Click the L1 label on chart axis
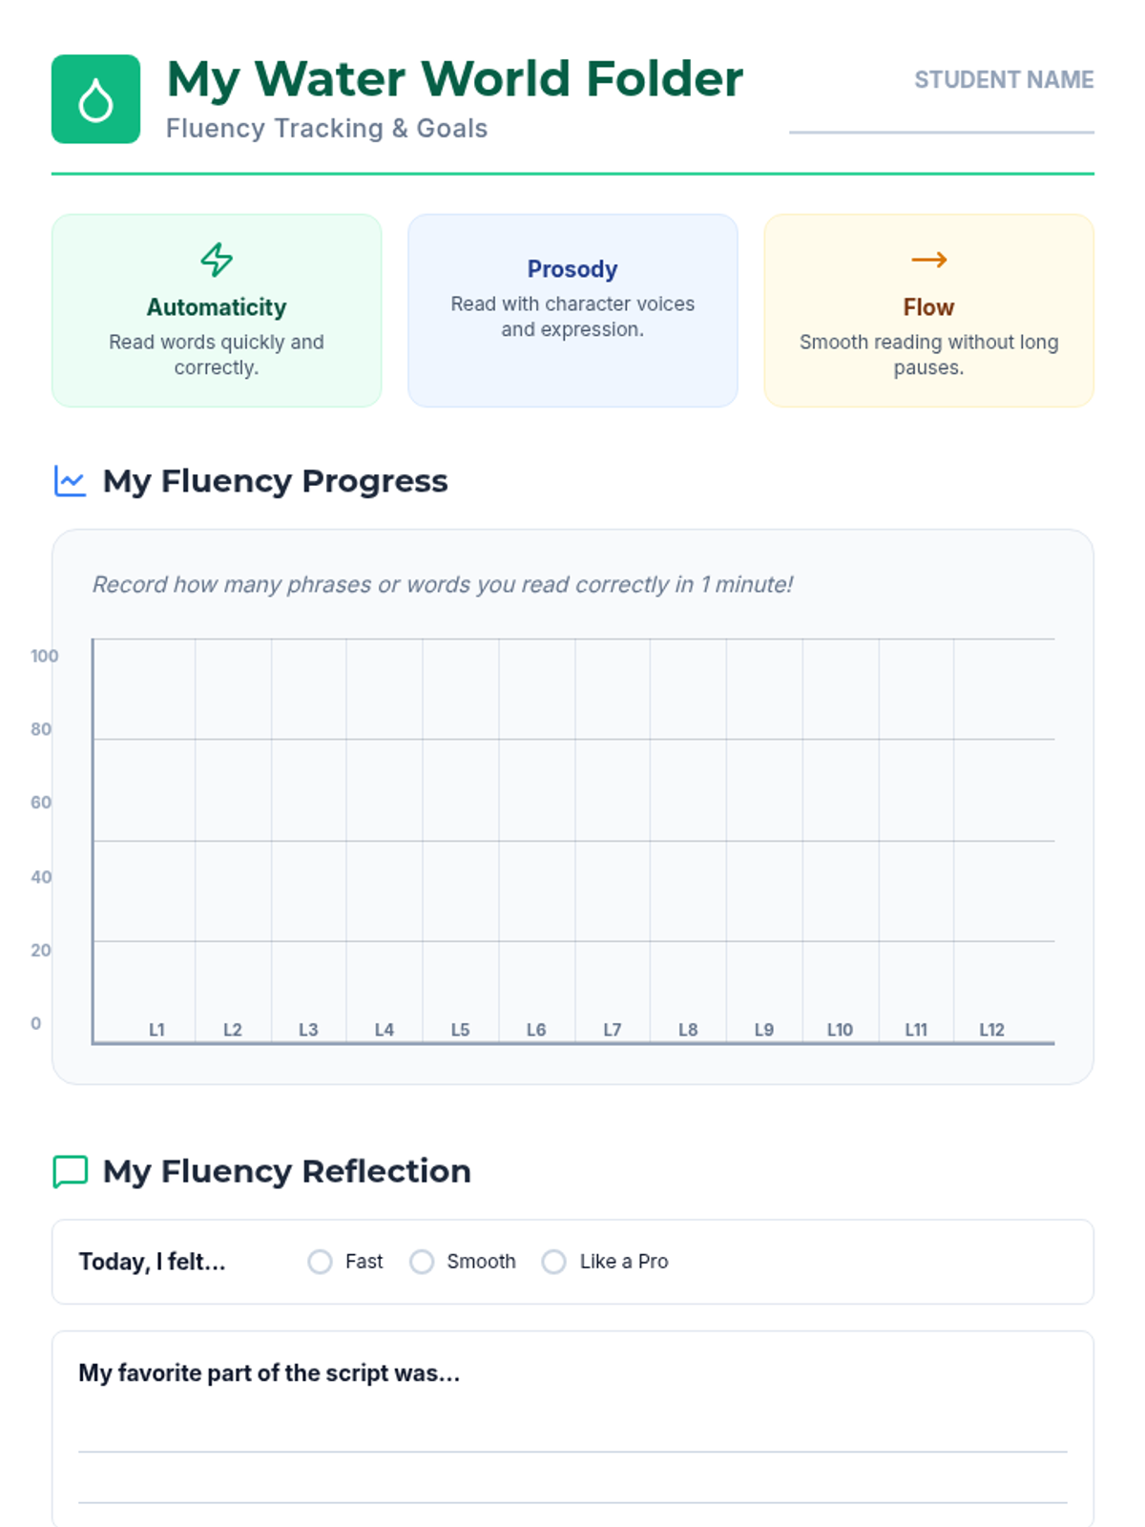 157,1030
